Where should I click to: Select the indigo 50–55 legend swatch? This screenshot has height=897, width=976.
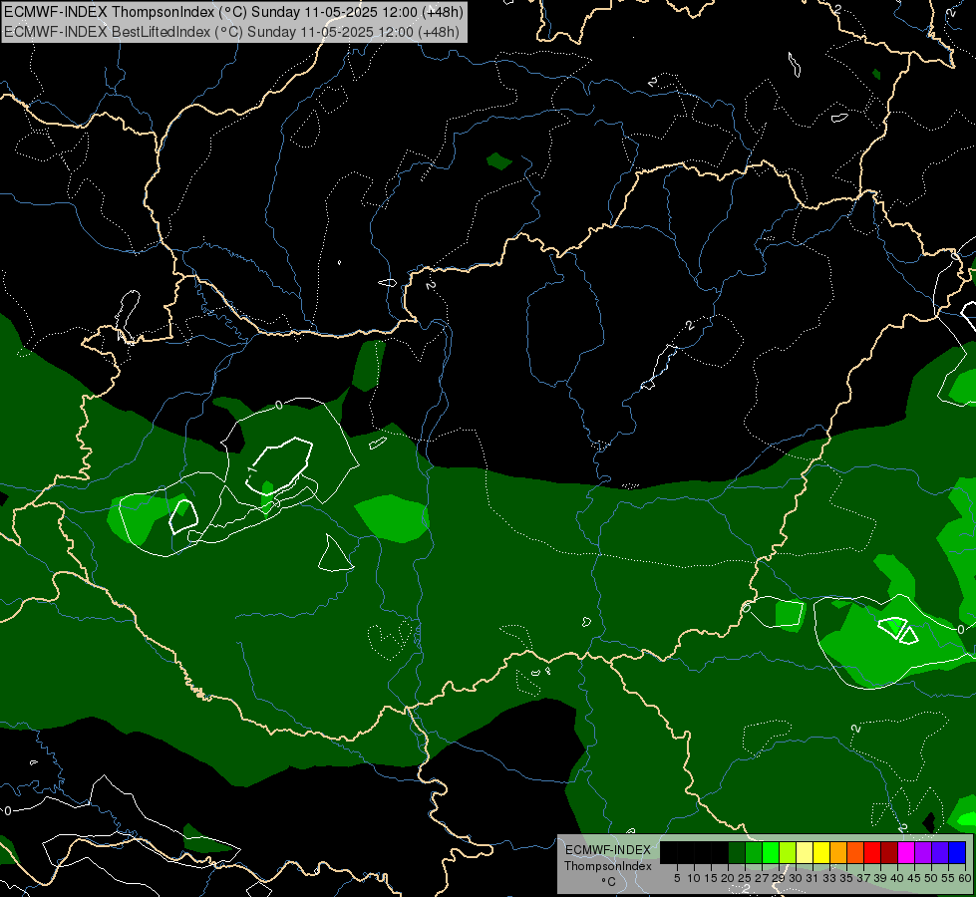tap(940, 852)
